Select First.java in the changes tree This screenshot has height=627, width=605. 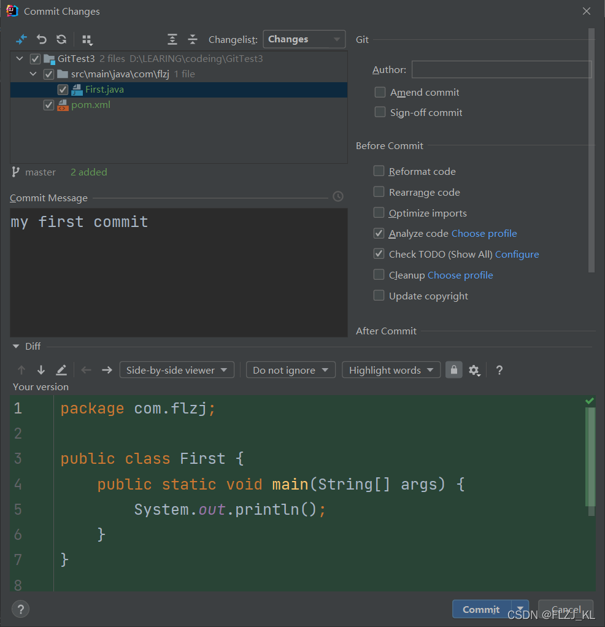(179, 90)
